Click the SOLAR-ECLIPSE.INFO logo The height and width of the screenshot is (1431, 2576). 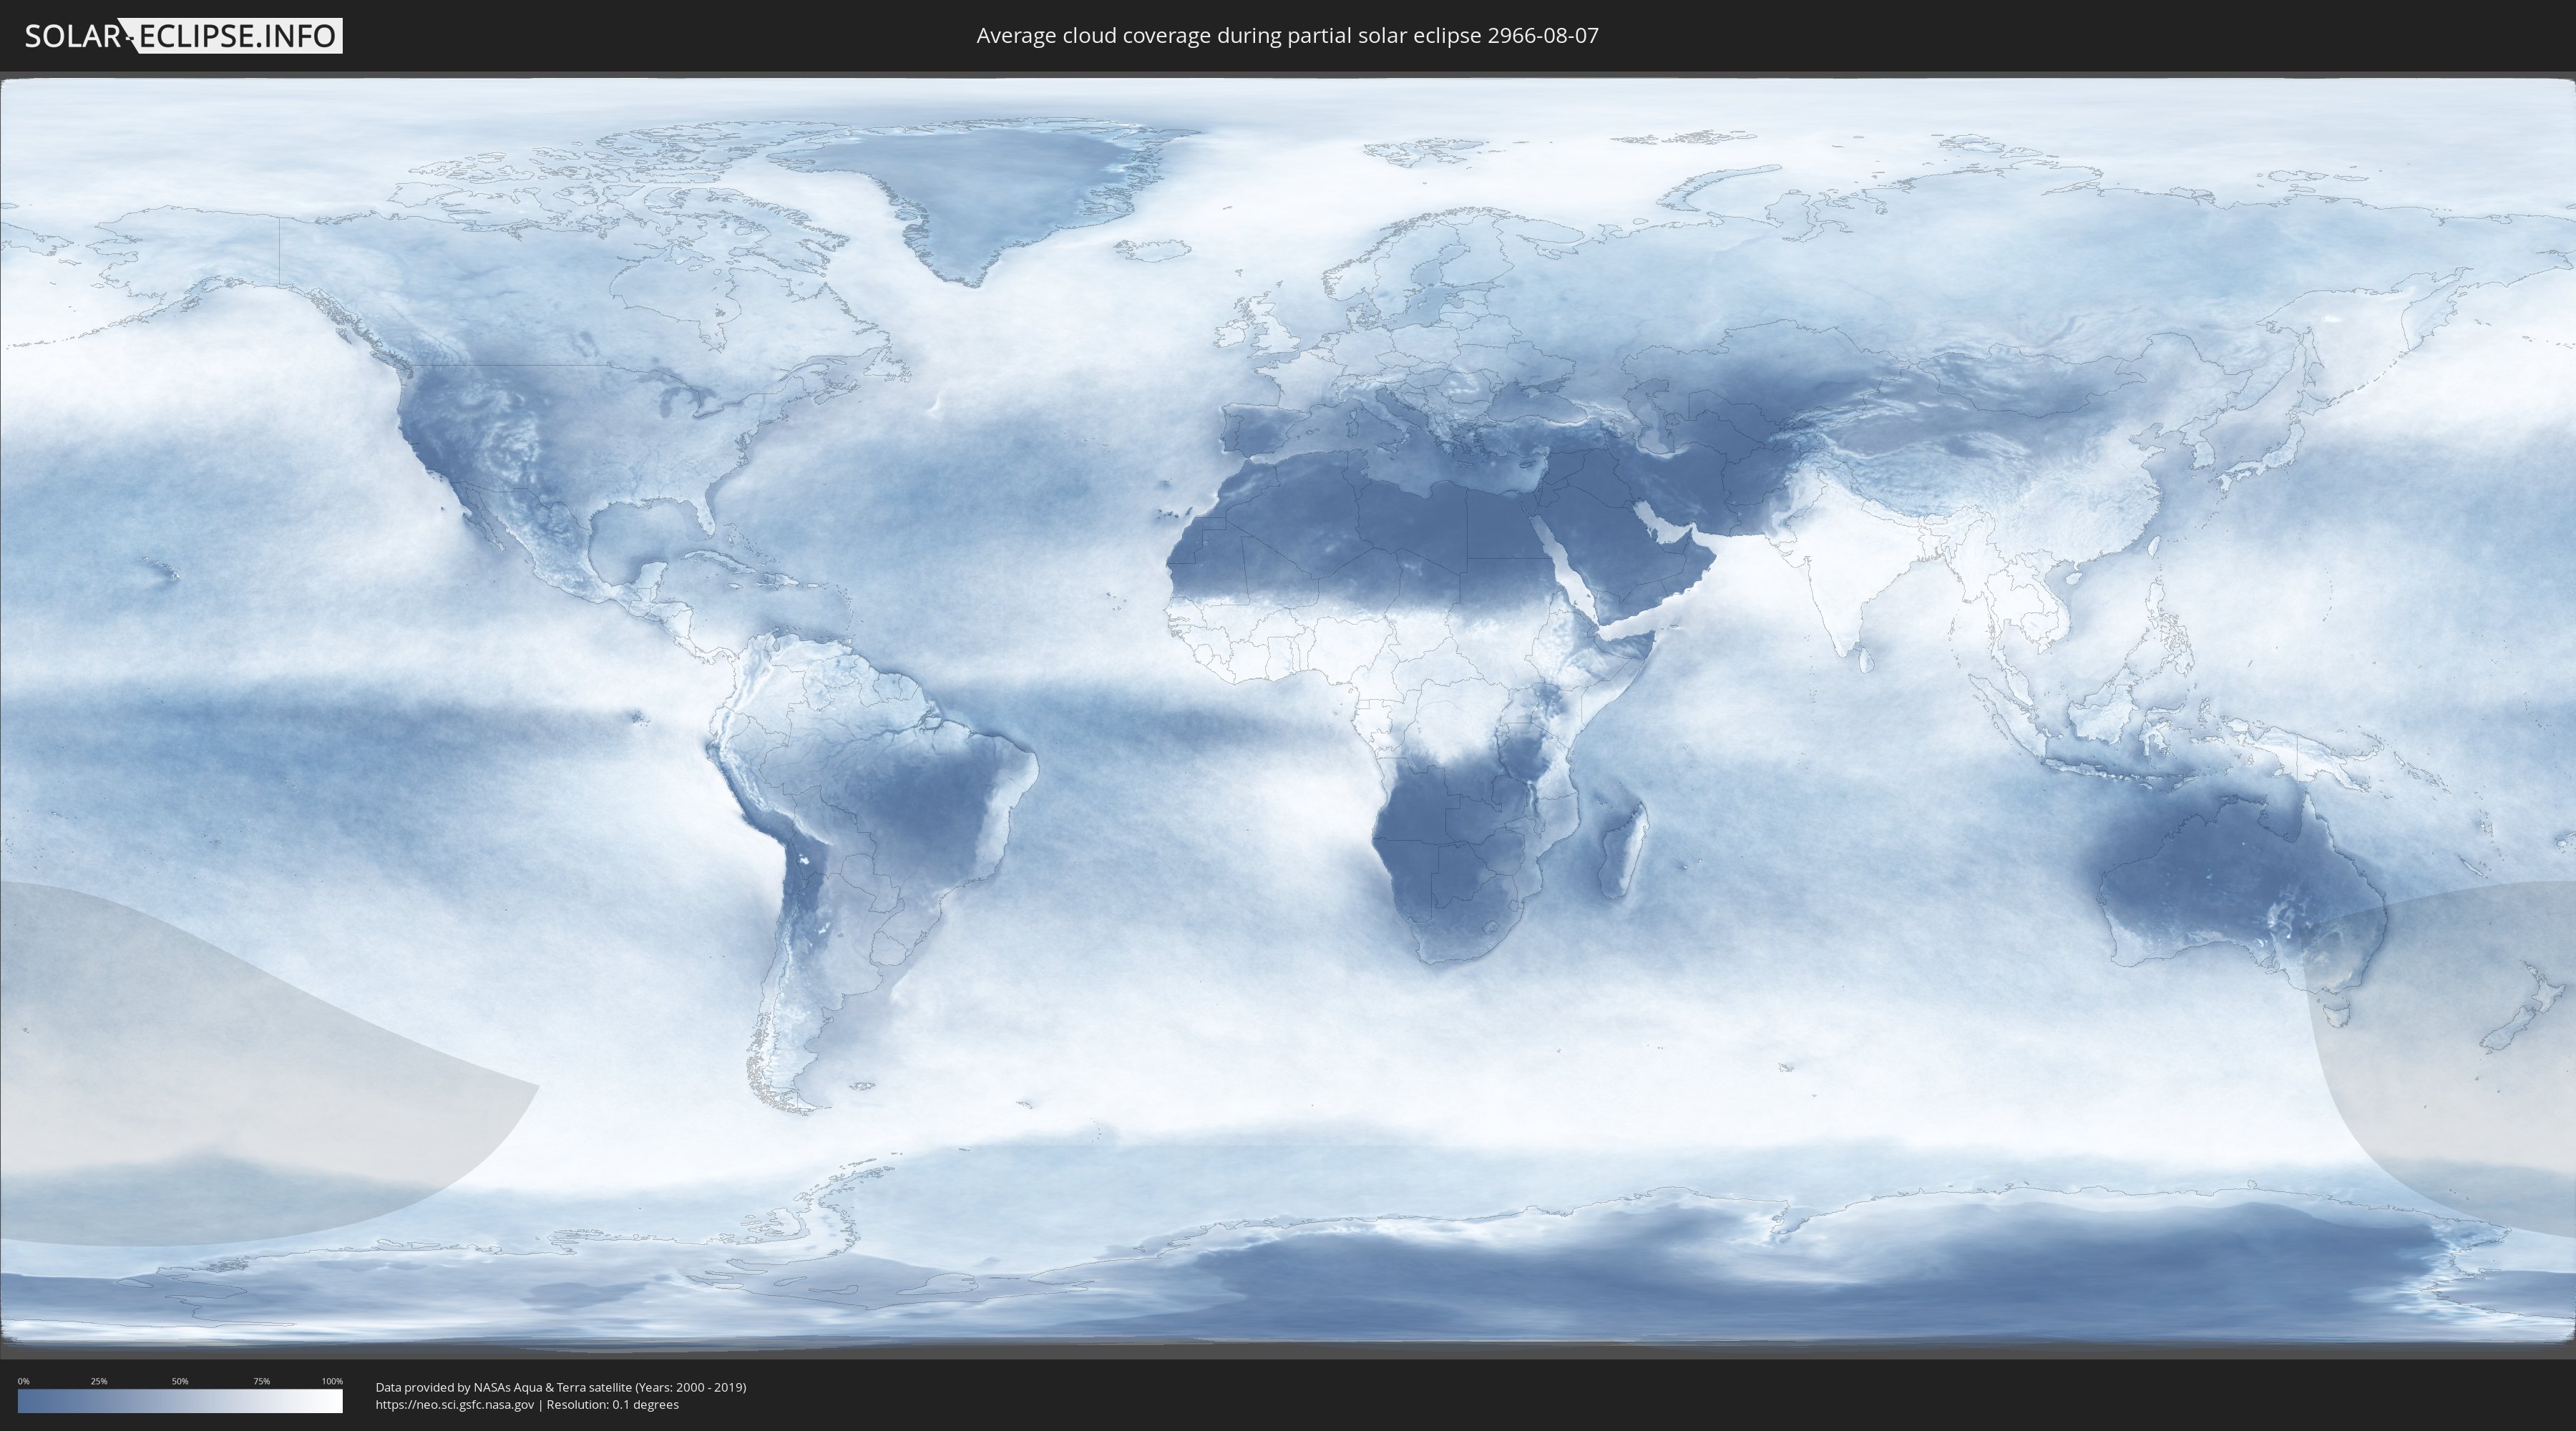point(183,36)
